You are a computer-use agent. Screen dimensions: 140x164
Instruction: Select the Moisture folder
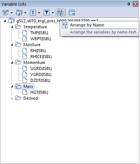(32, 45)
